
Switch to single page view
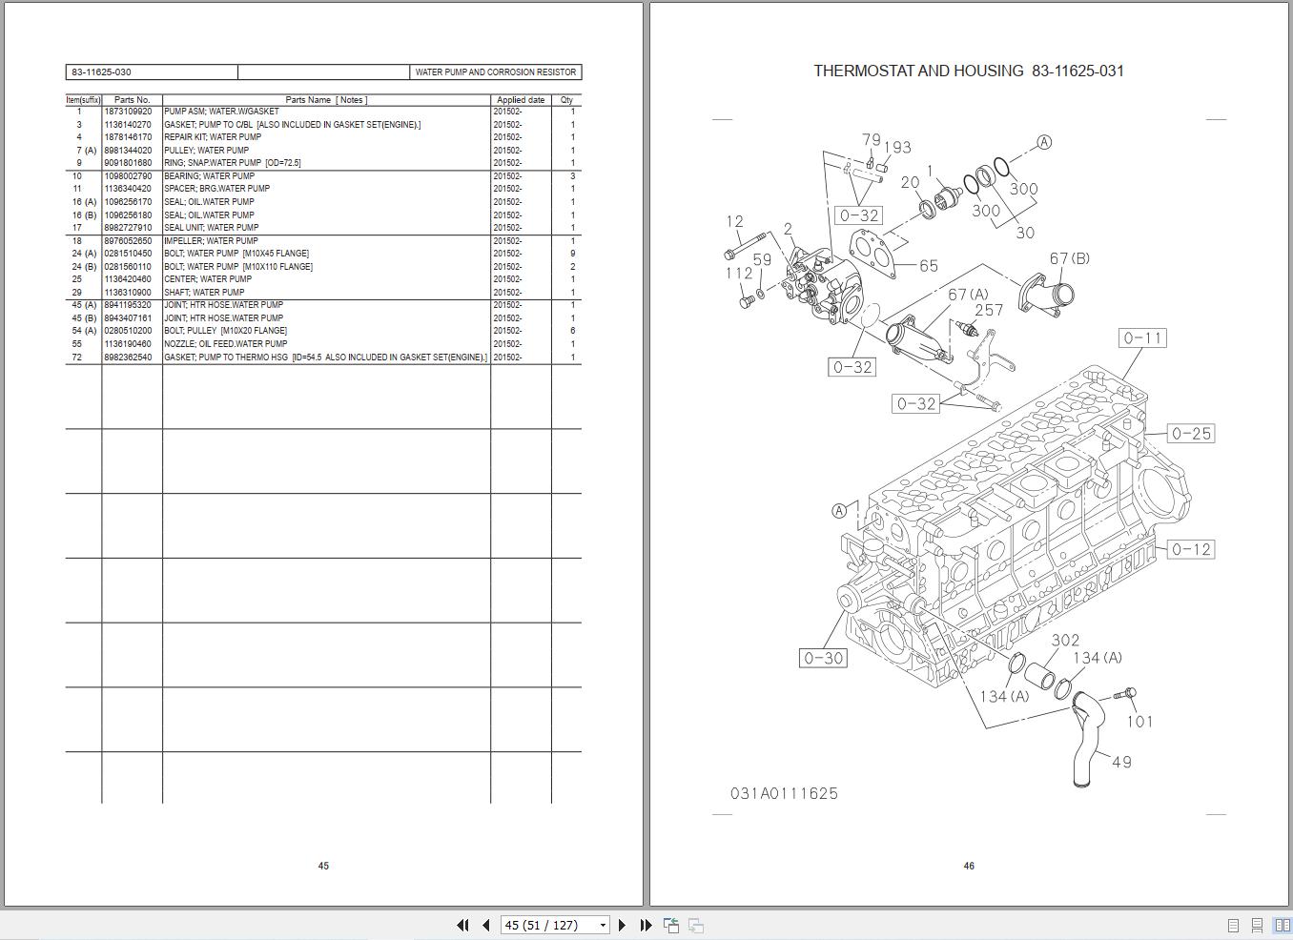[x=1233, y=925]
